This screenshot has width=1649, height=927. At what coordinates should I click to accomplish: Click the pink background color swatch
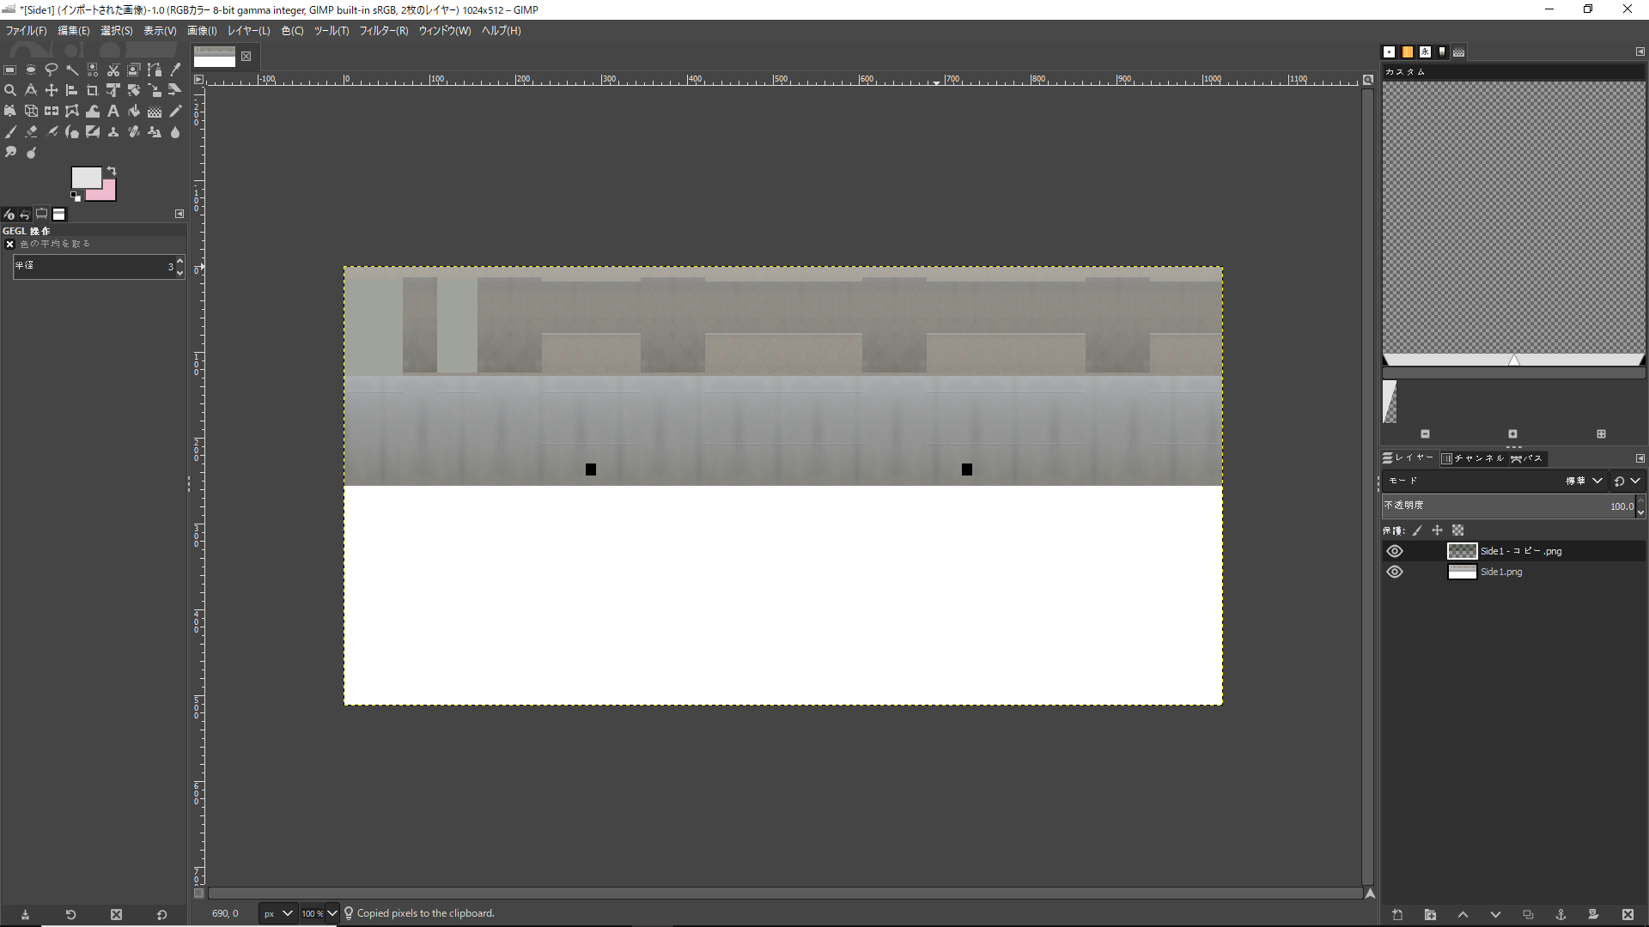point(106,192)
